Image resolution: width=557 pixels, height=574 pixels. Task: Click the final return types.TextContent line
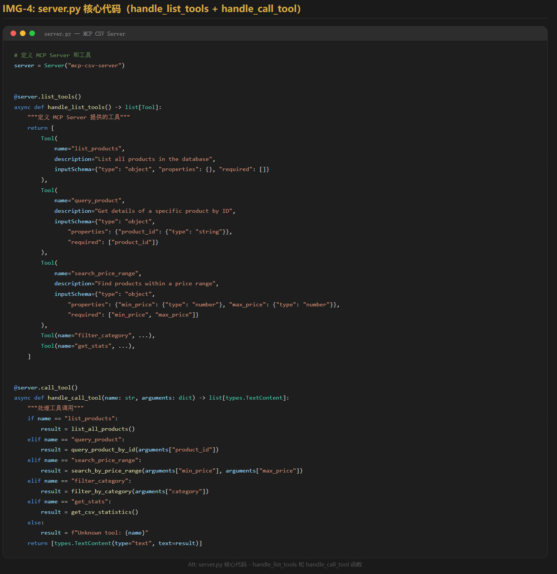(x=115, y=543)
